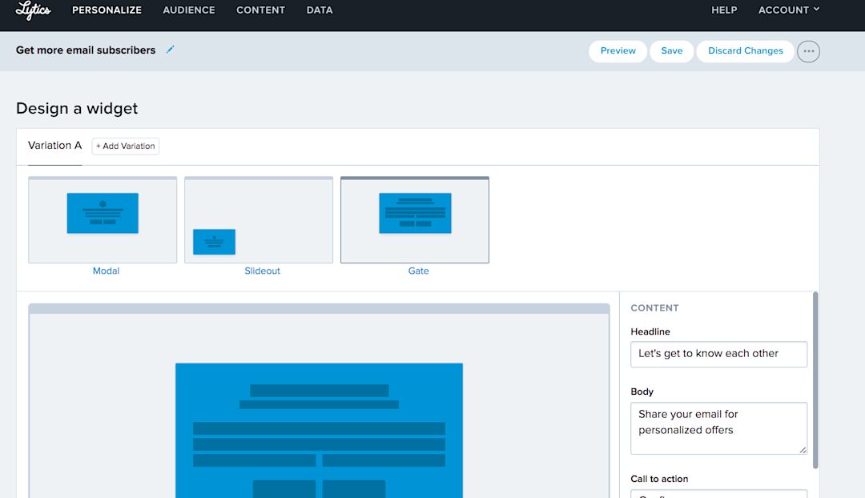865x498 pixels.
Task: Click the Headline input field
Action: coord(718,354)
